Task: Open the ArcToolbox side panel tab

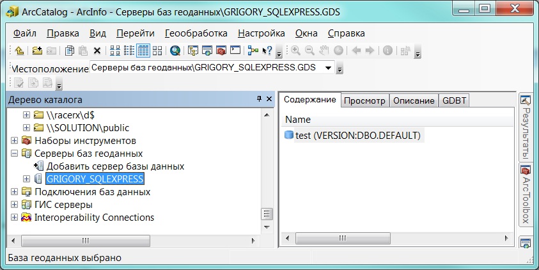Action: [525, 195]
